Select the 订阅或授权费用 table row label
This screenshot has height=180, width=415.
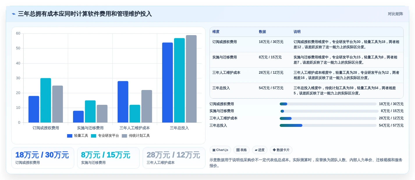coord(224,42)
